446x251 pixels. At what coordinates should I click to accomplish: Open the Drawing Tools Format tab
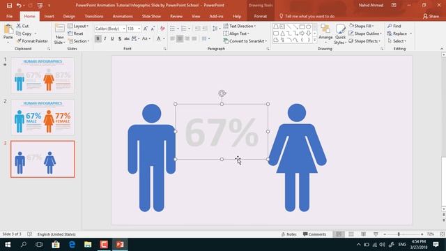(260, 16)
